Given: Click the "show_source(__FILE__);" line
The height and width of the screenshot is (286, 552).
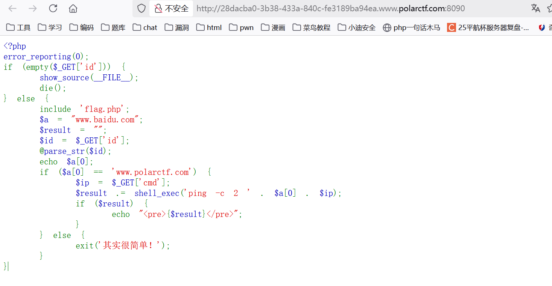Looking at the screenshot, I should point(89,78).
